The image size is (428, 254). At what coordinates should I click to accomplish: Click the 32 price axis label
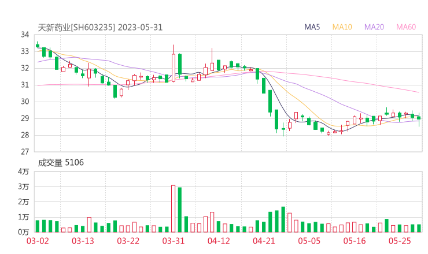(25, 68)
